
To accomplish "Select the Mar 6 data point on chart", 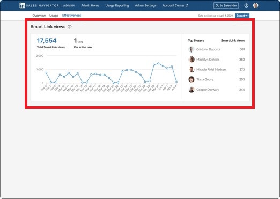I will (47, 73).
